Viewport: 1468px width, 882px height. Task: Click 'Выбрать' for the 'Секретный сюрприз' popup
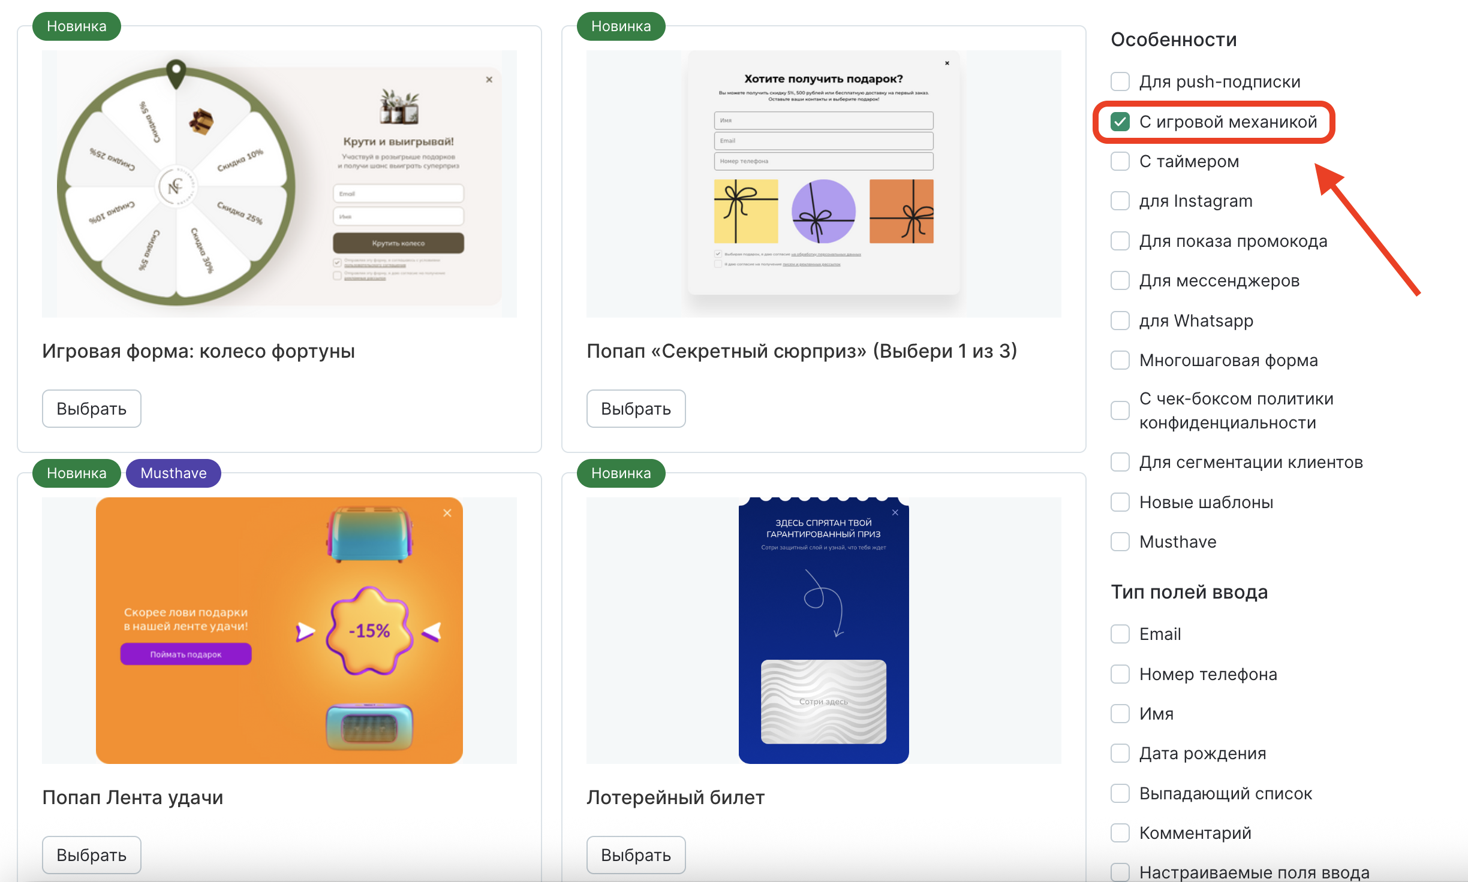[636, 409]
